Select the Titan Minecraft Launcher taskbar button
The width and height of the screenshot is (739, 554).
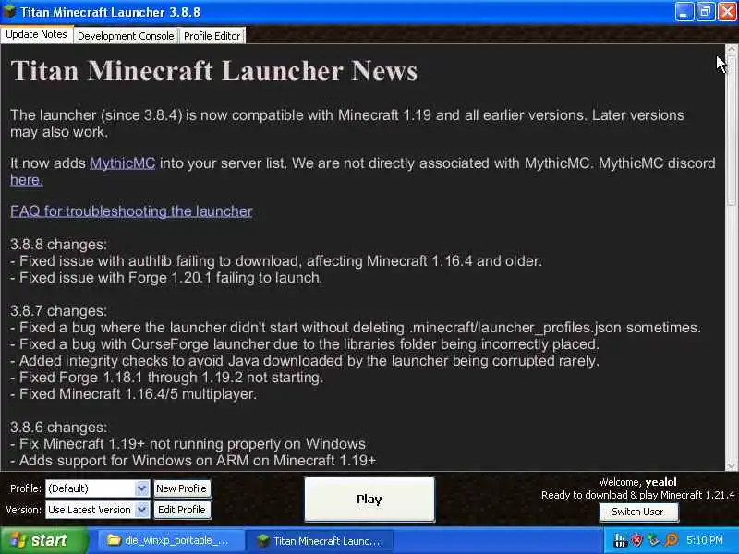320,540
